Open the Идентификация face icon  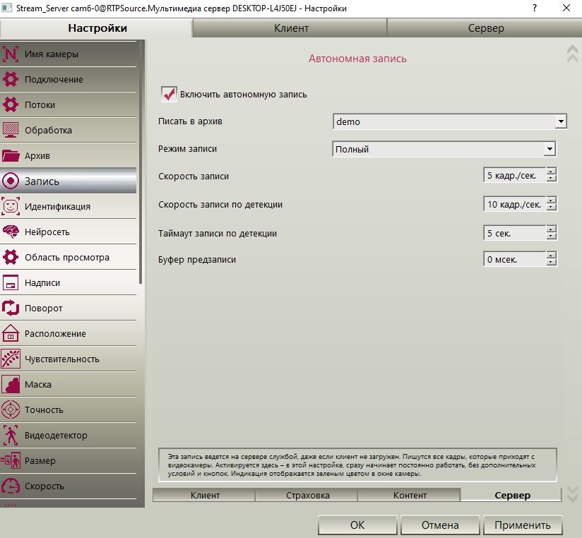11,206
